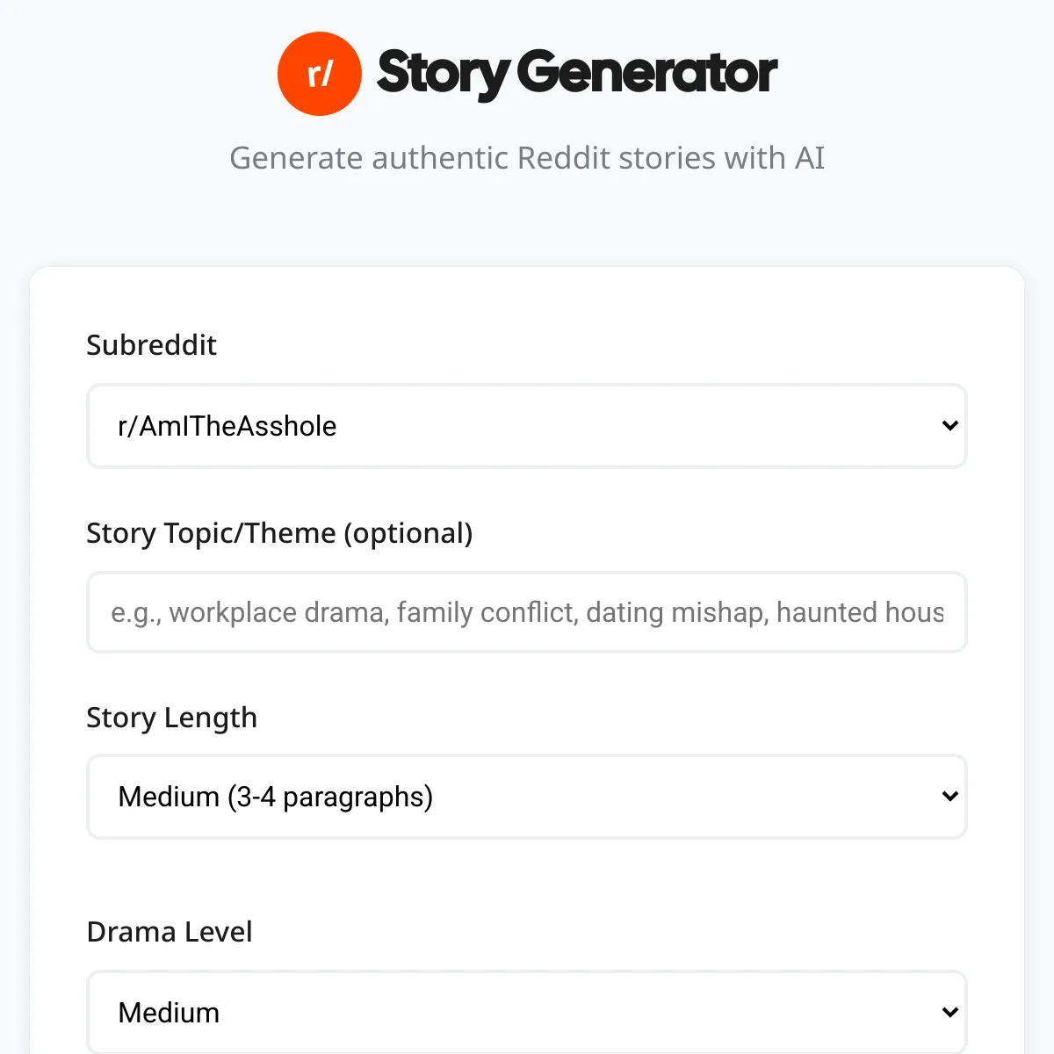The width and height of the screenshot is (1054, 1054).
Task: Click the Story Length chevron arrow
Action: [x=949, y=797]
